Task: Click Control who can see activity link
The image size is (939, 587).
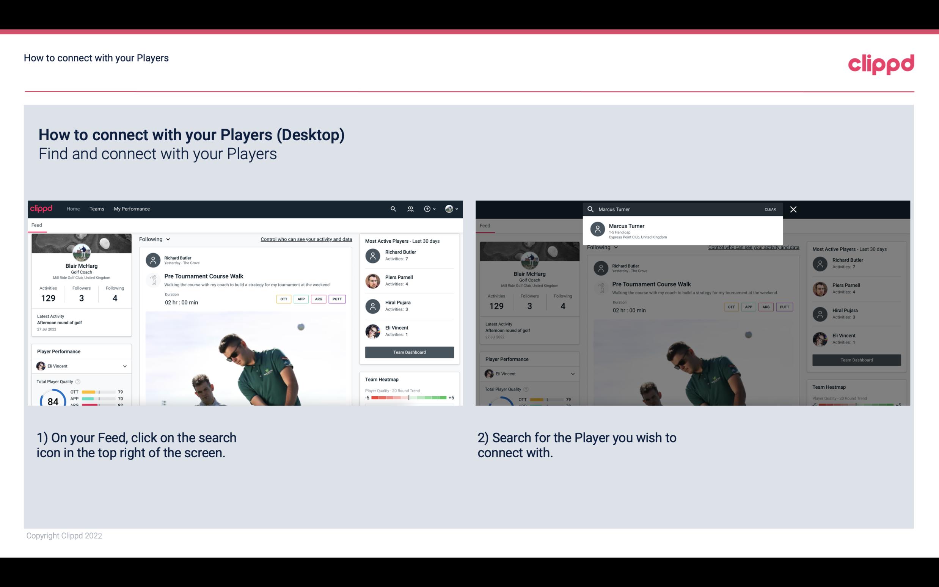Action: point(306,239)
